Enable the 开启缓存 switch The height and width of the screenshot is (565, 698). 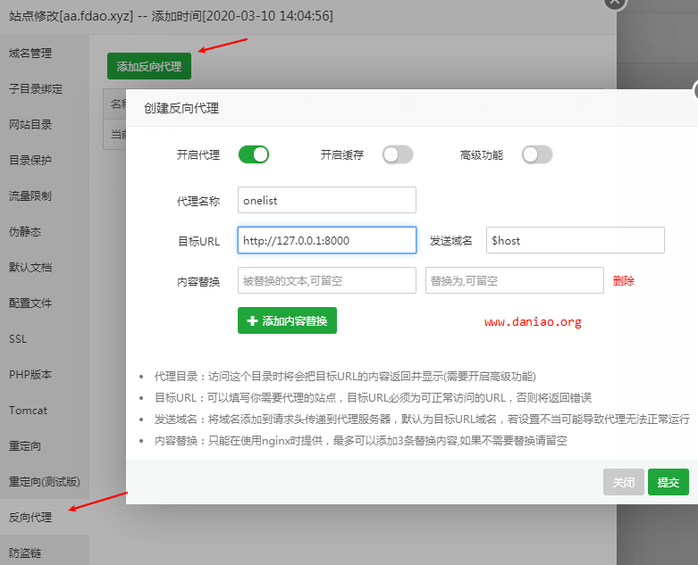398,154
